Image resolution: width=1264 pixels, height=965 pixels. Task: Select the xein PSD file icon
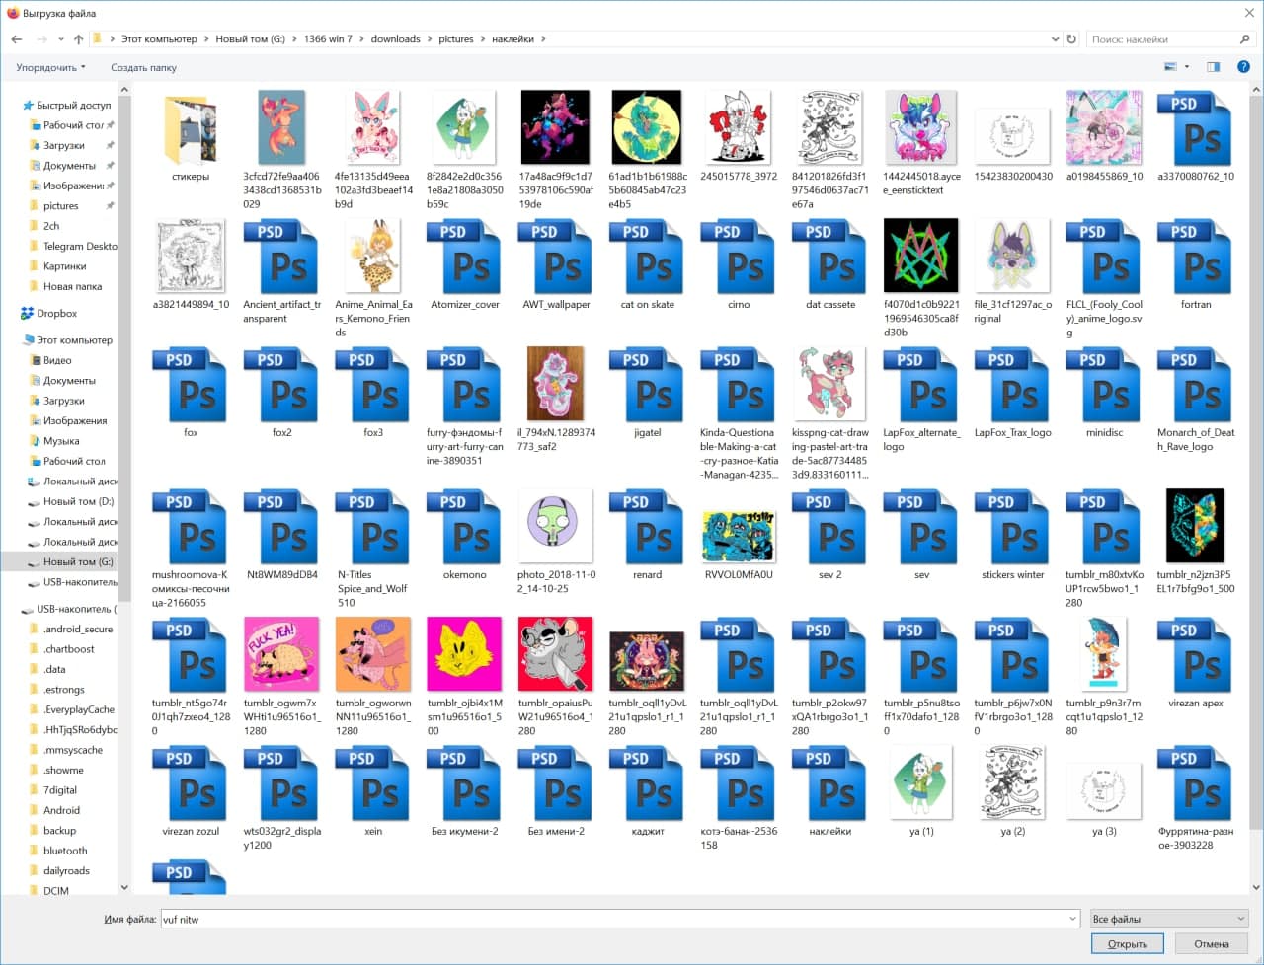tap(373, 784)
